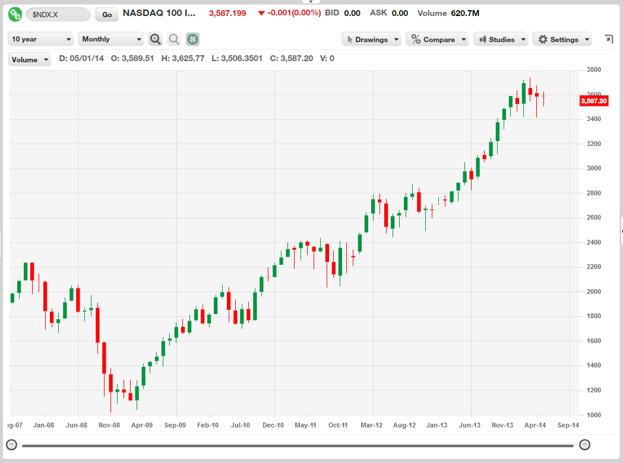
Task: Expand the Volume dropdown
Action: pos(30,59)
